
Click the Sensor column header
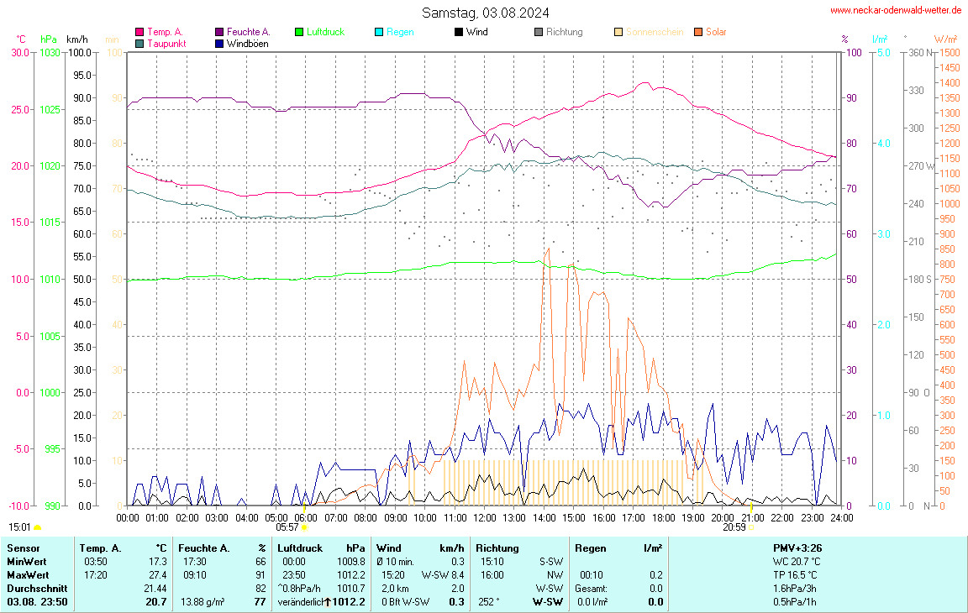(x=24, y=548)
